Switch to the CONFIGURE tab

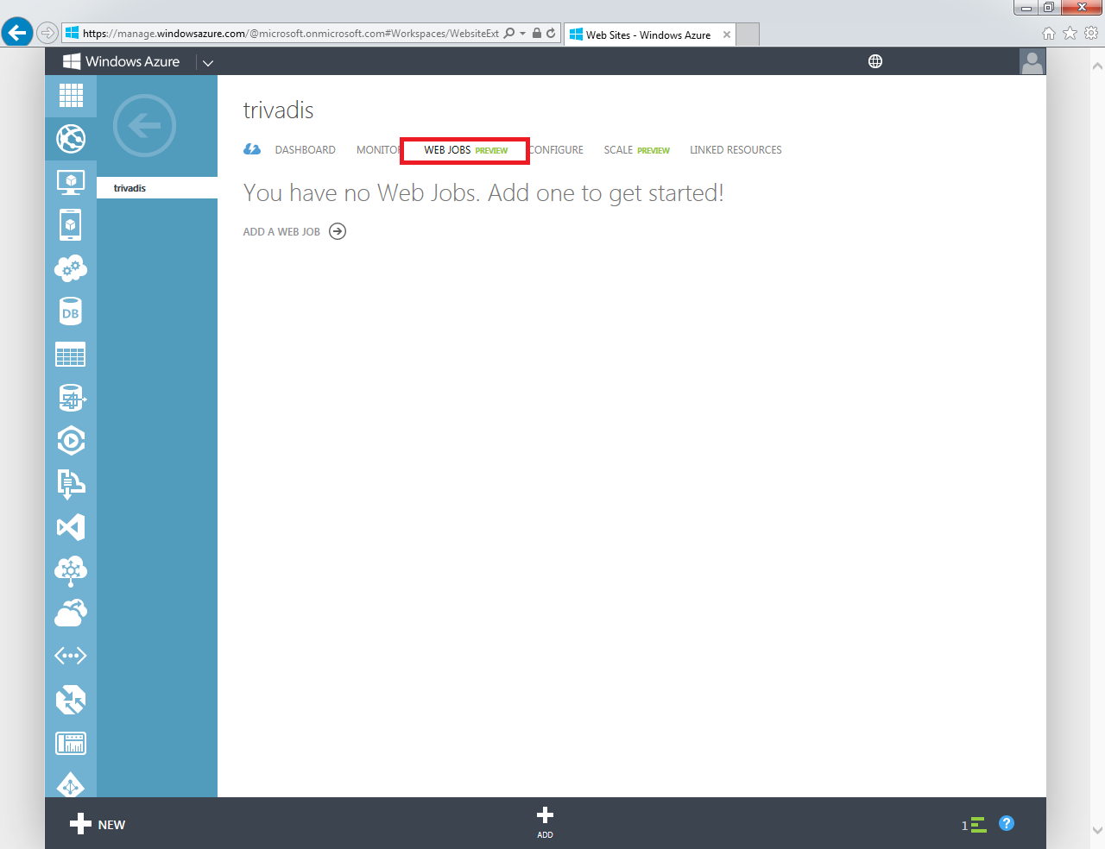tap(556, 150)
